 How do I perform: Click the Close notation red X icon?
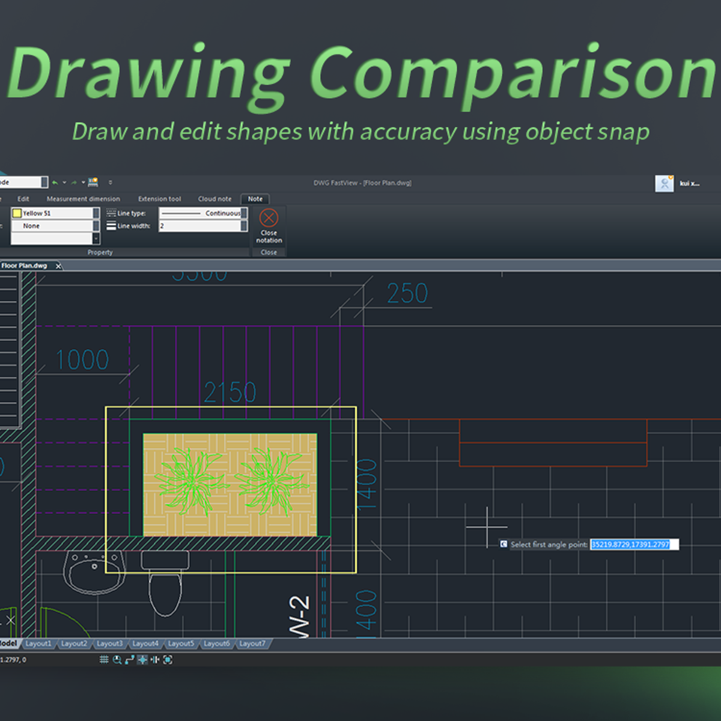coord(269,218)
